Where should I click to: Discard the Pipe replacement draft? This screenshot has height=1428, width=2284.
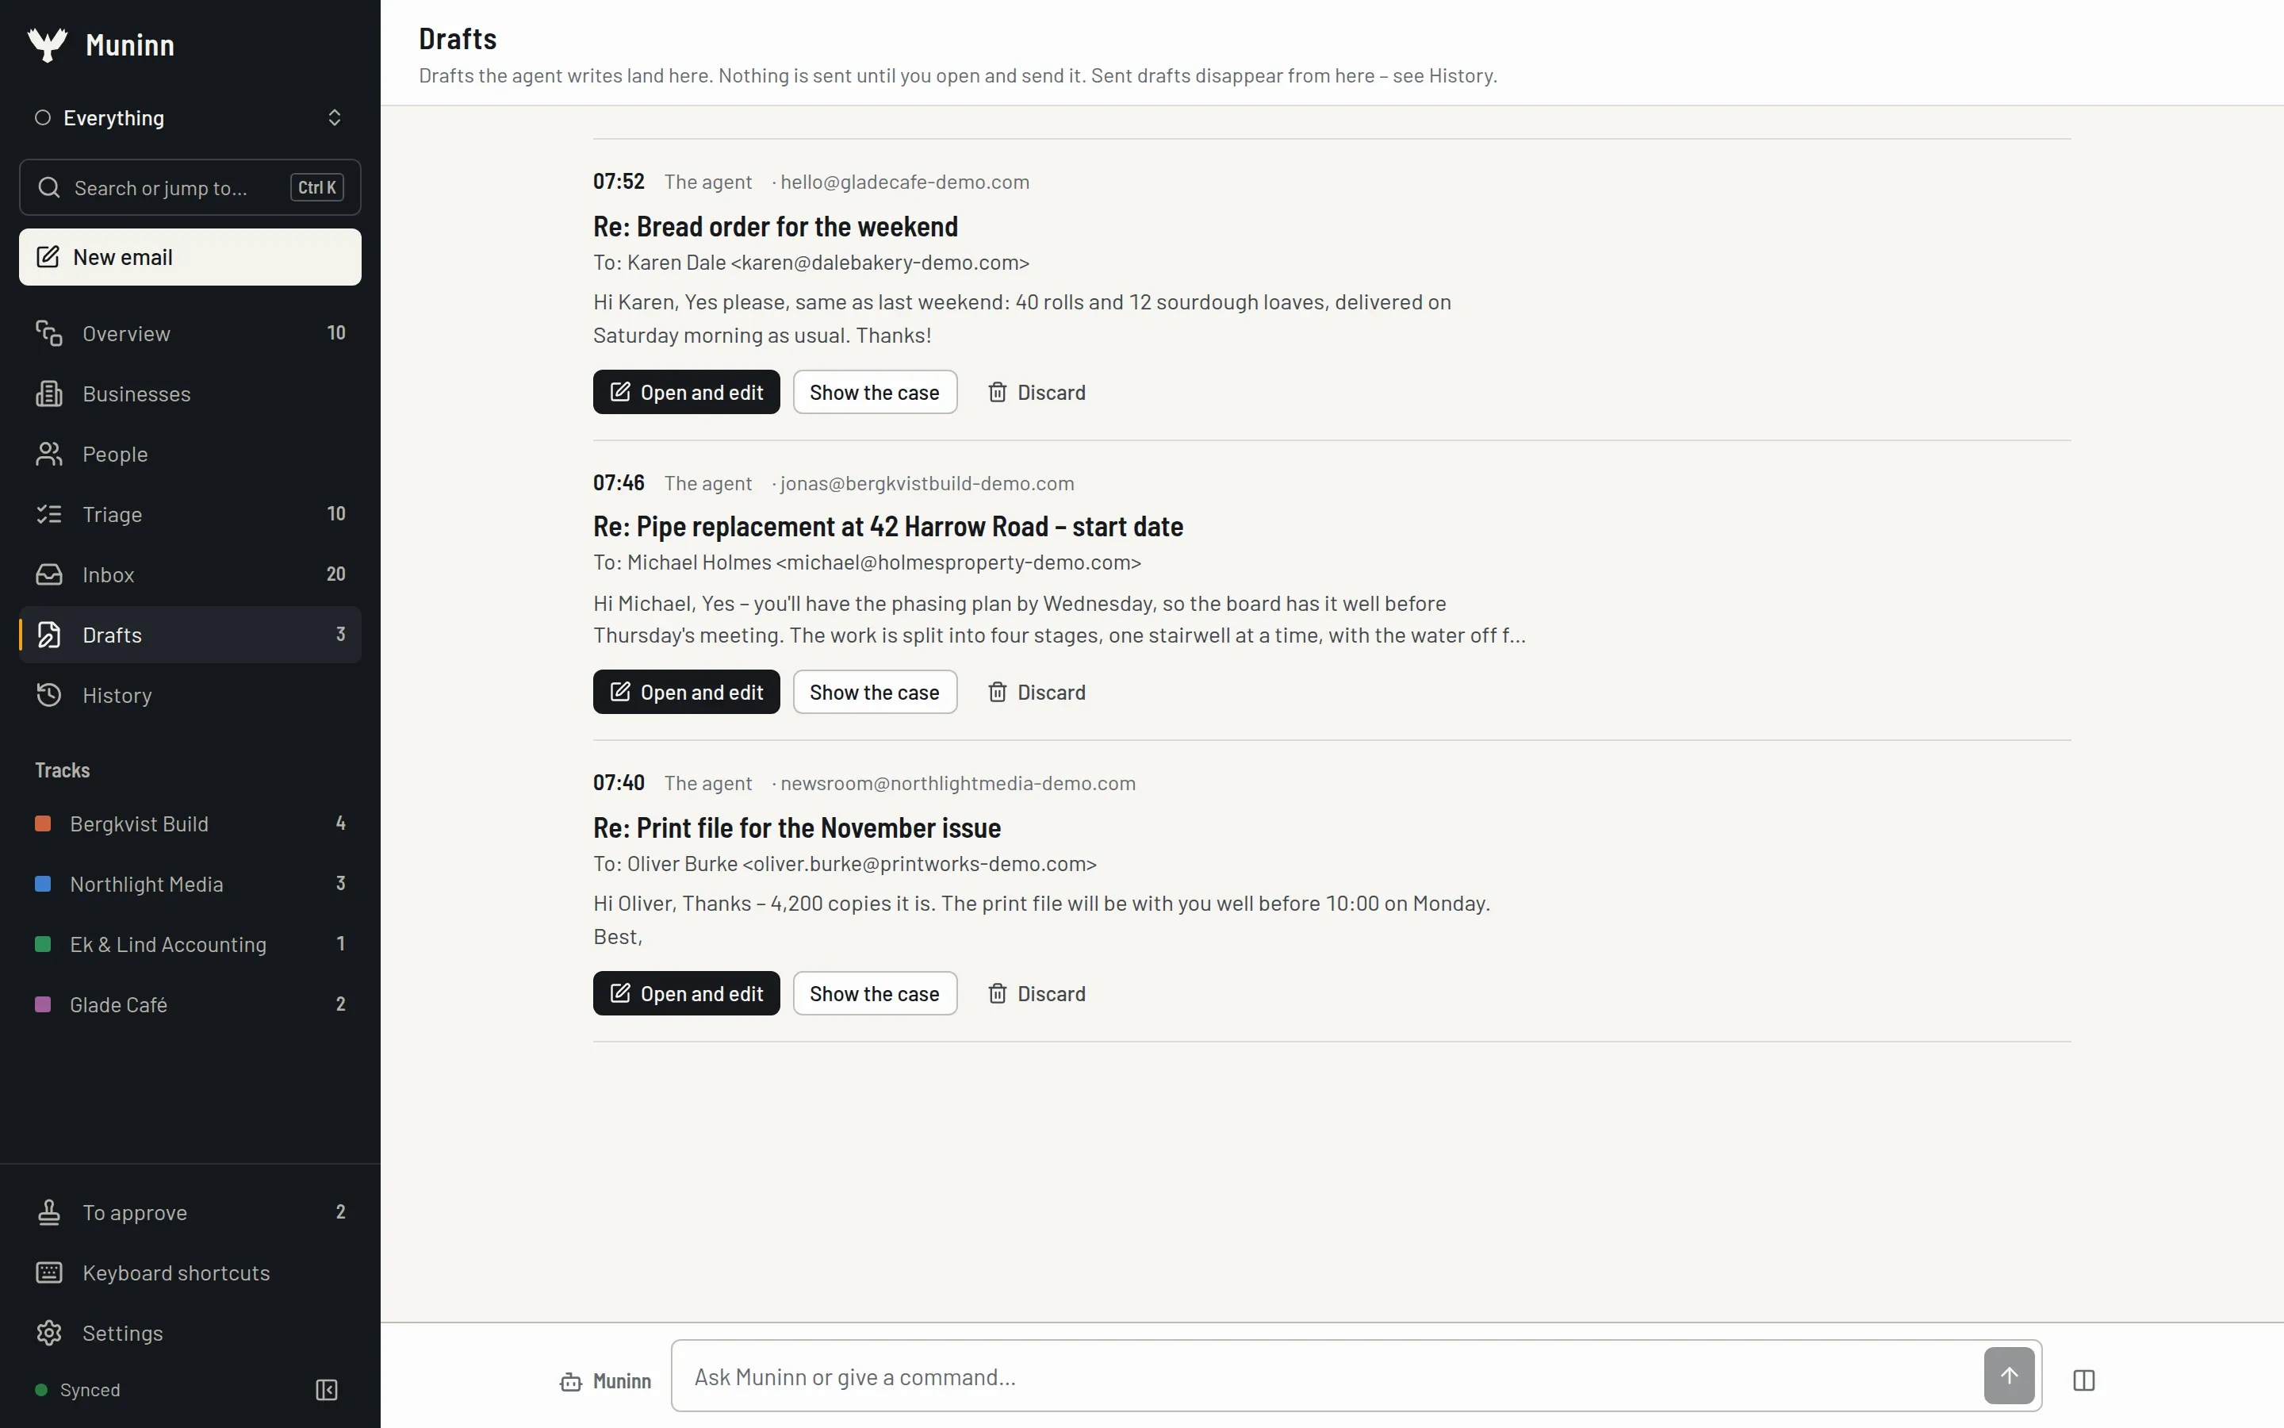coord(1037,693)
